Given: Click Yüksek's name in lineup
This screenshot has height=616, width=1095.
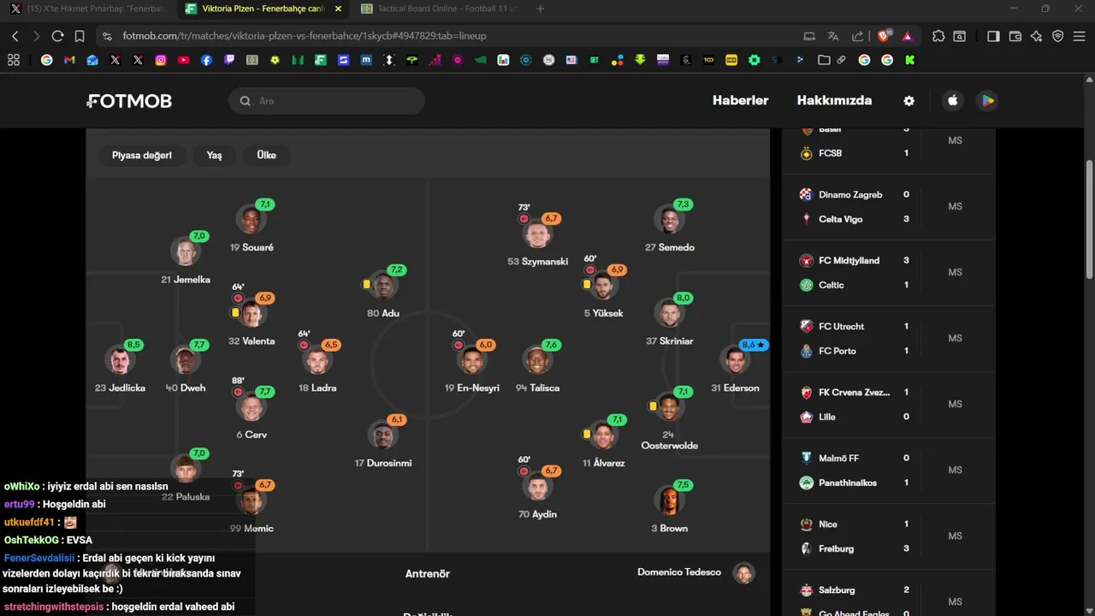Looking at the screenshot, I should pyautogui.click(x=604, y=313).
